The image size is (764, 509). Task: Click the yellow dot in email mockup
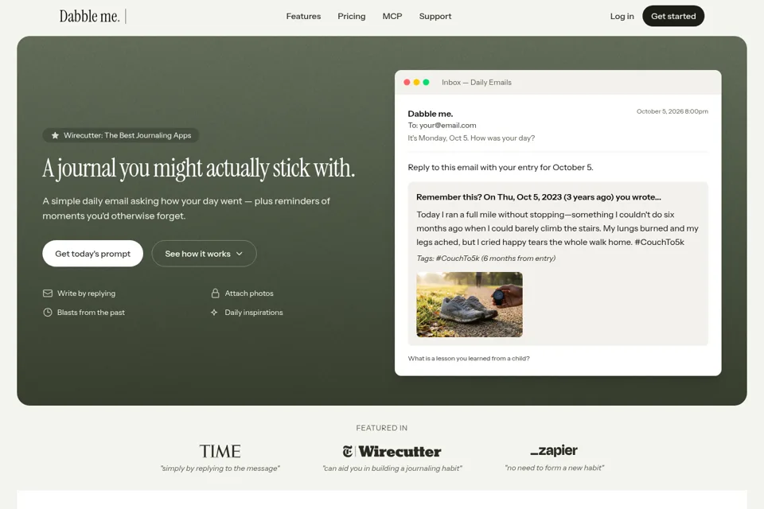click(416, 83)
